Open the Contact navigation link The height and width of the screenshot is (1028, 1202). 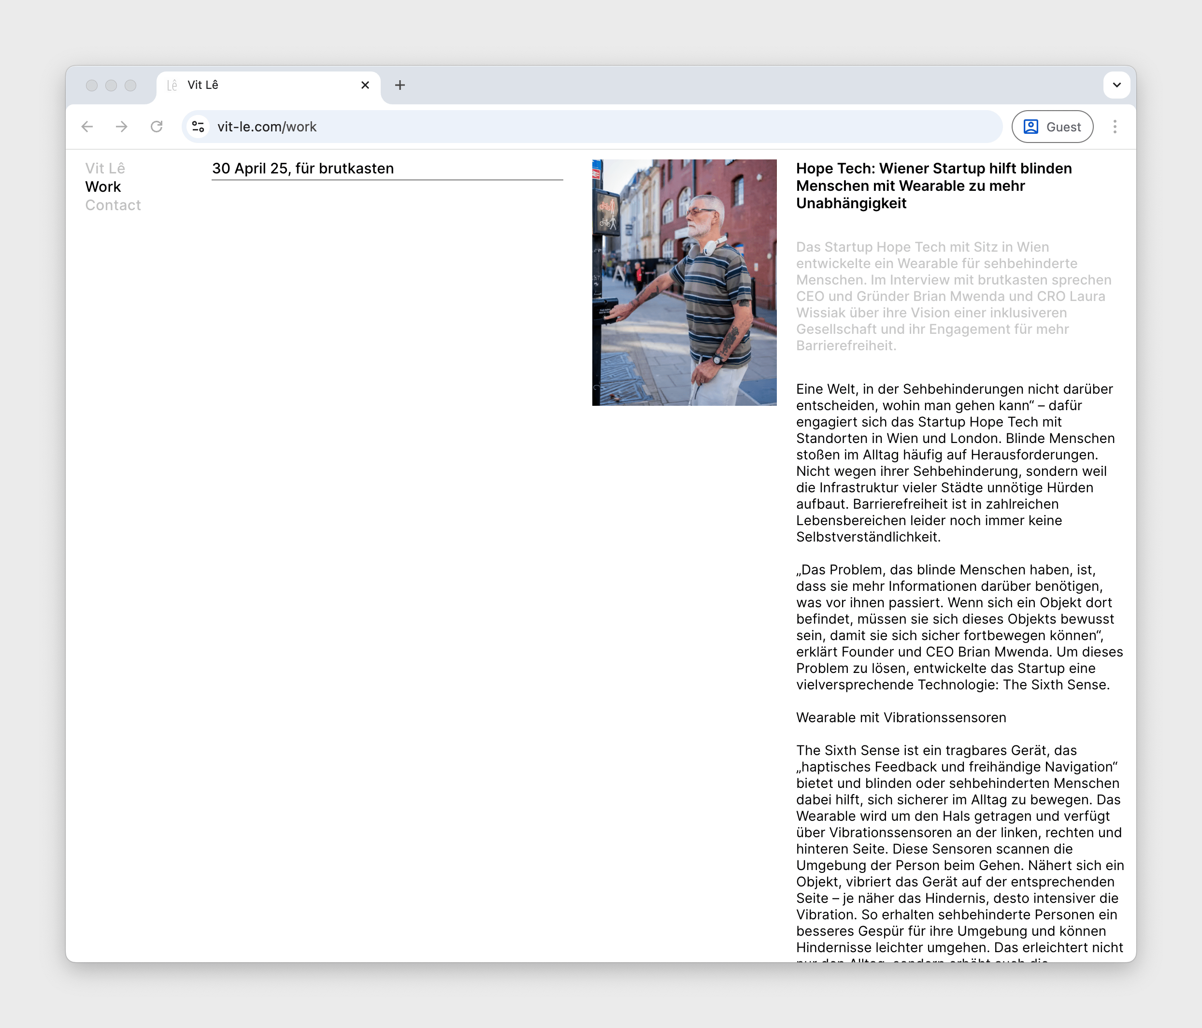tap(113, 205)
